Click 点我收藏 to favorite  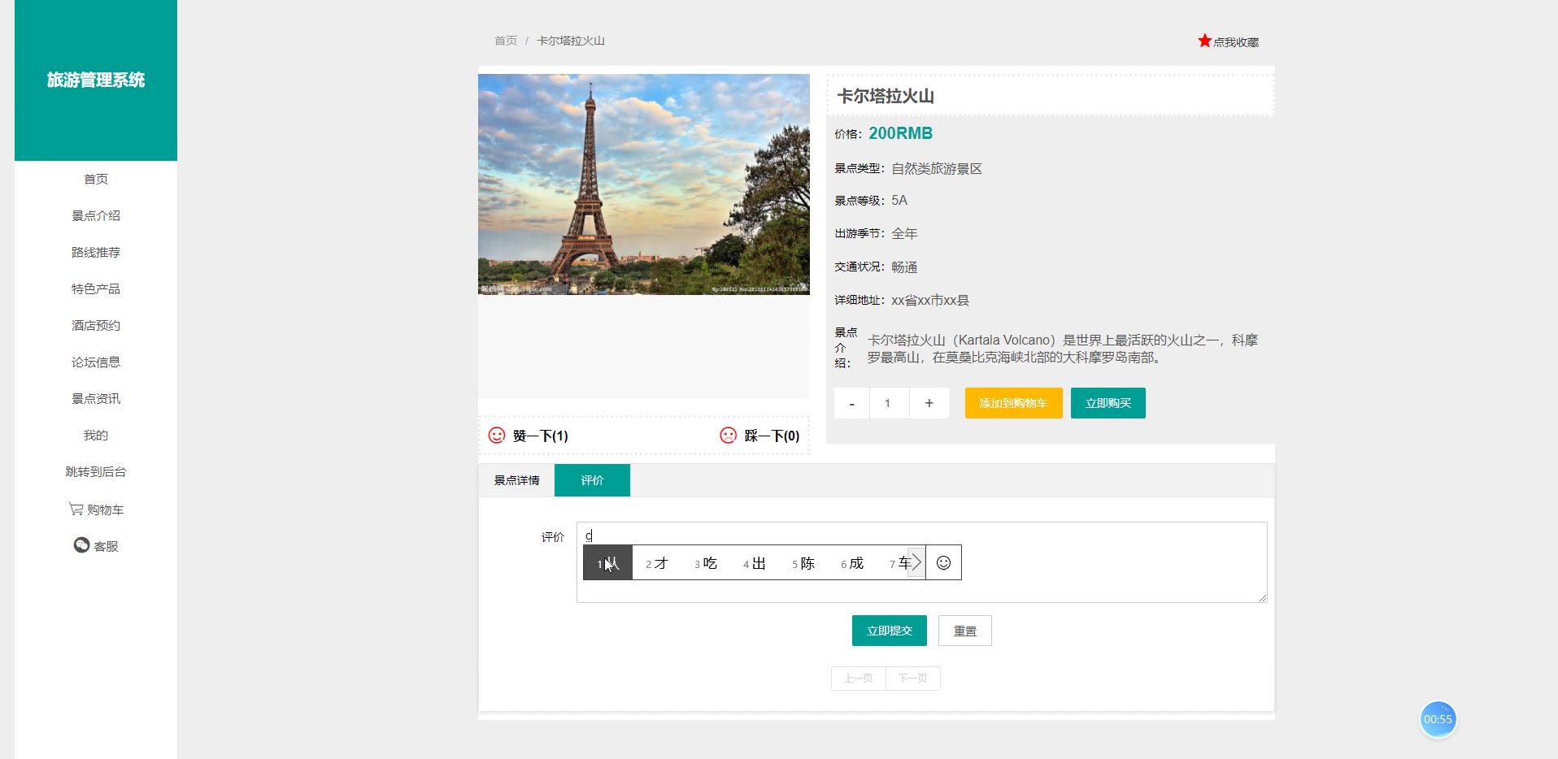point(1236,42)
